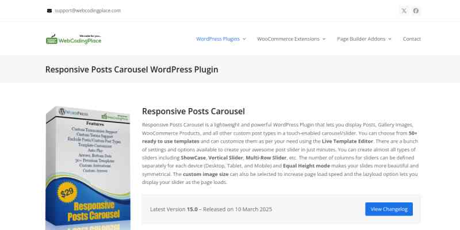460x230 pixels.
Task: Click support@webcodingplace.com email address
Action: tap(88, 10)
